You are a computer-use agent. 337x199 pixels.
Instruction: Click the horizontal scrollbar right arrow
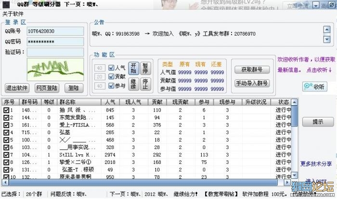coord(287,183)
